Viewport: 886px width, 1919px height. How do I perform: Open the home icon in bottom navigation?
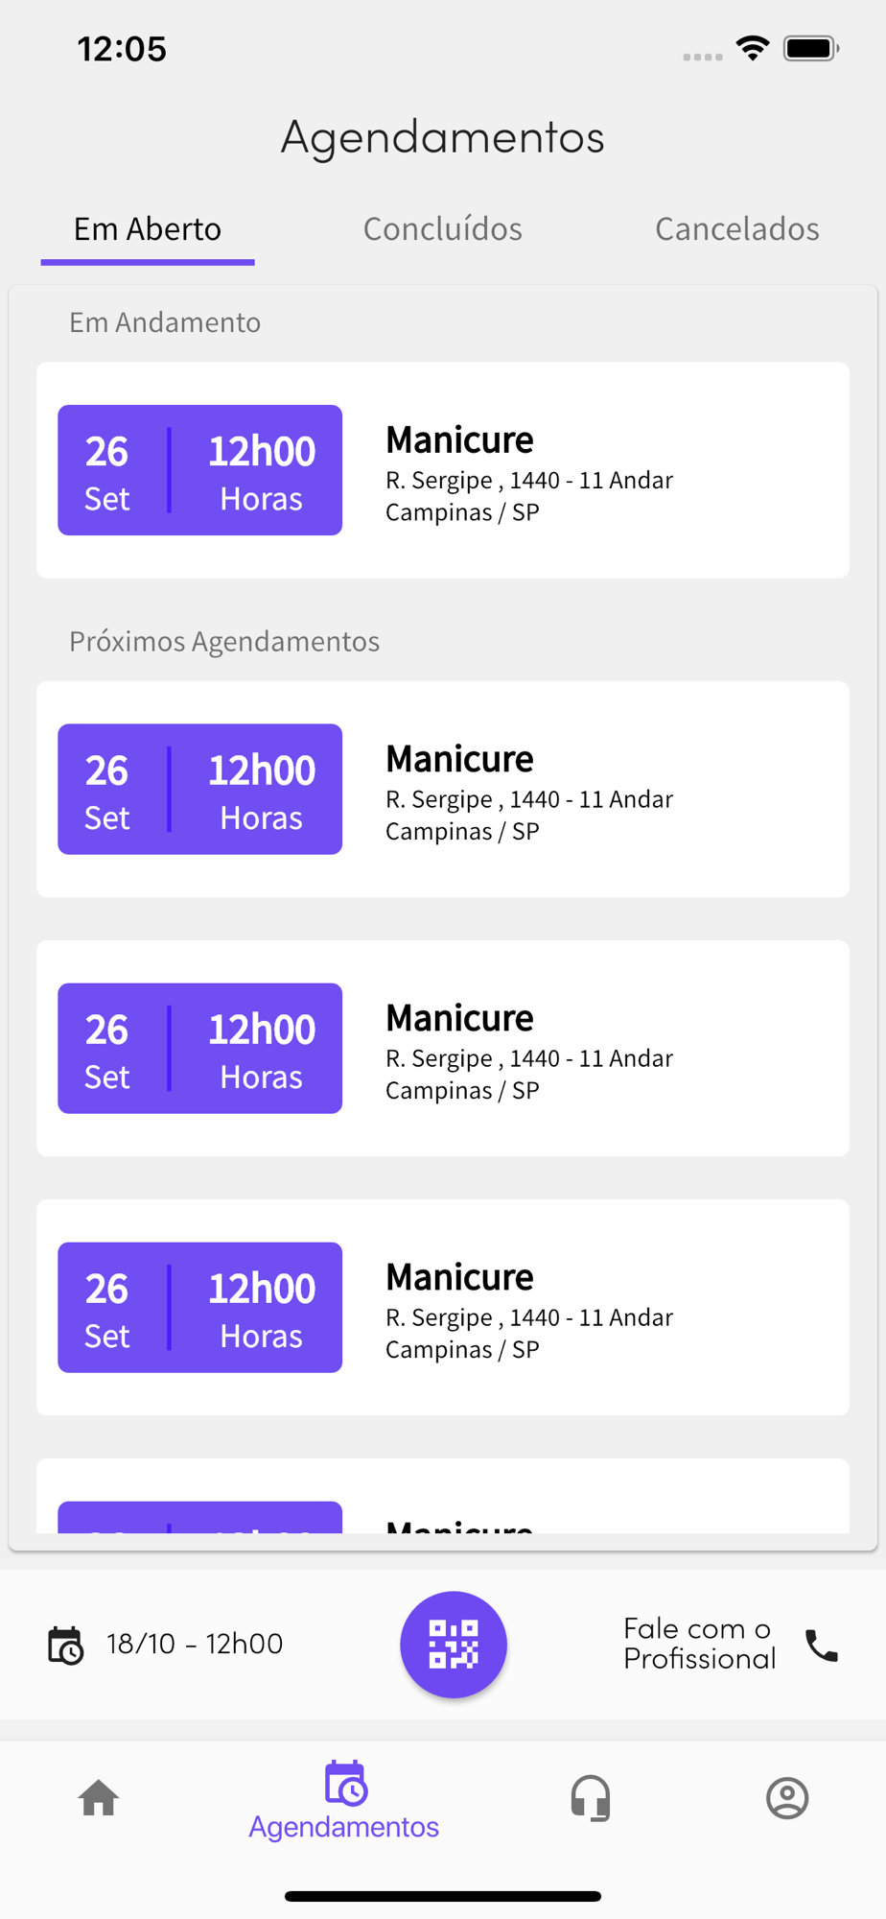99,1797
